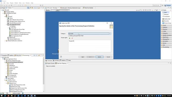Screen dimensions: 172x97
Task: Expand Directory Abstraction Layer node
Action: point(5,61)
